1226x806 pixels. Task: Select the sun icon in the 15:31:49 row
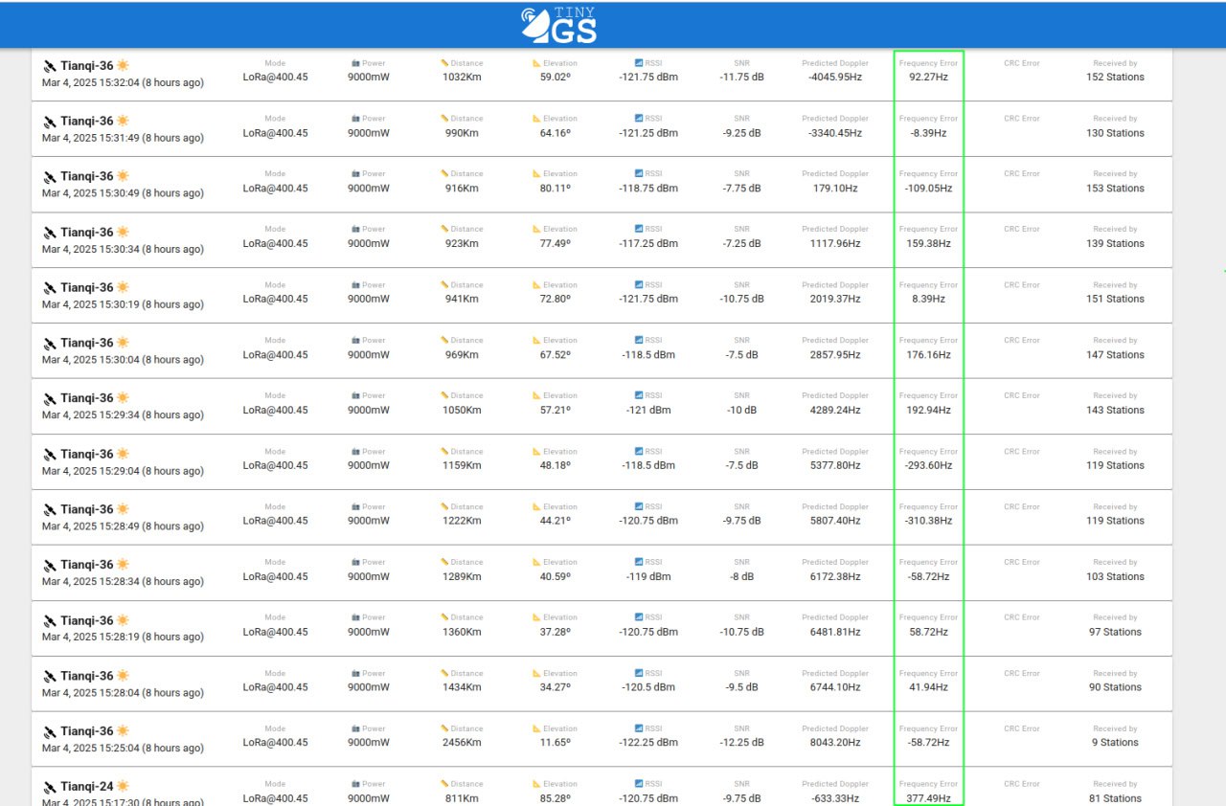coord(123,121)
